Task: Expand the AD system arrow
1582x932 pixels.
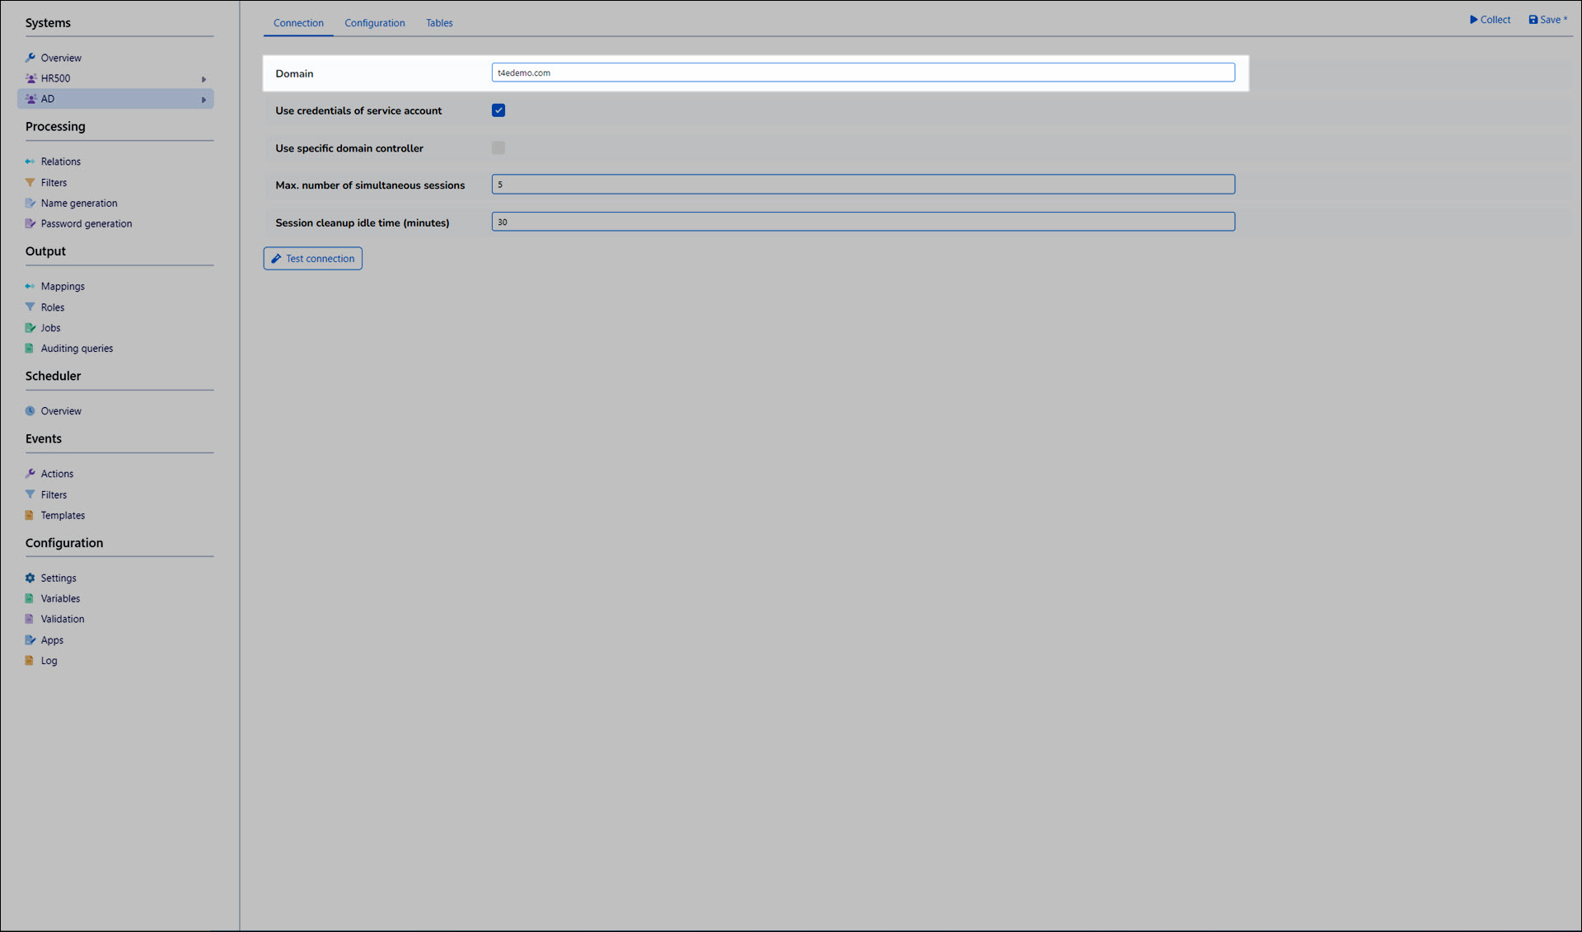Action: point(204,100)
